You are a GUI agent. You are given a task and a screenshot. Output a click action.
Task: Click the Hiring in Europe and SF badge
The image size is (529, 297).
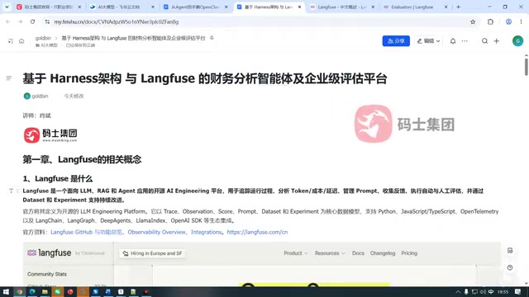tap(152, 253)
